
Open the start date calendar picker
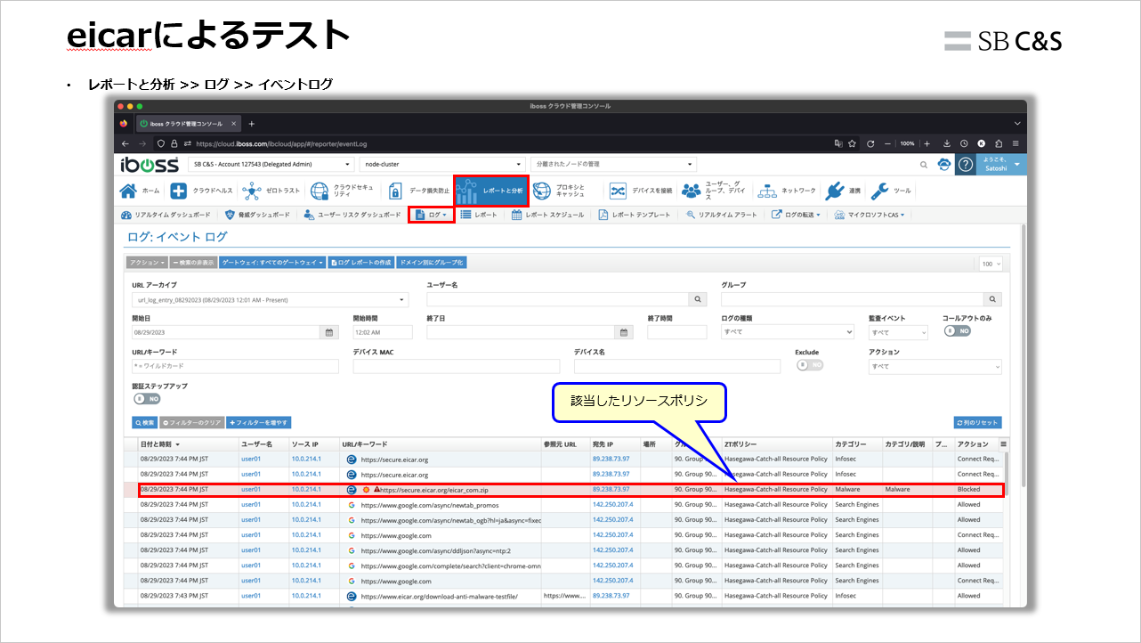(329, 332)
